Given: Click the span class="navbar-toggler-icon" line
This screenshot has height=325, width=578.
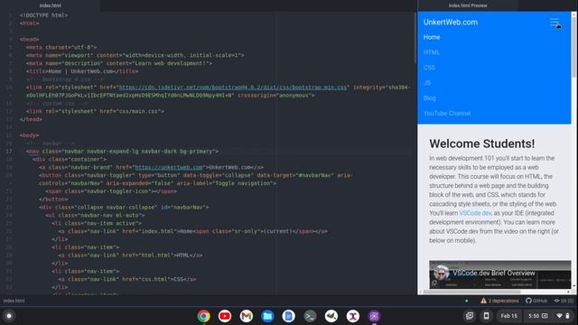Looking at the screenshot, I should (x=111, y=191).
